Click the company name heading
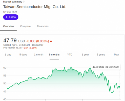The image size is (125, 101). click(35, 7)
